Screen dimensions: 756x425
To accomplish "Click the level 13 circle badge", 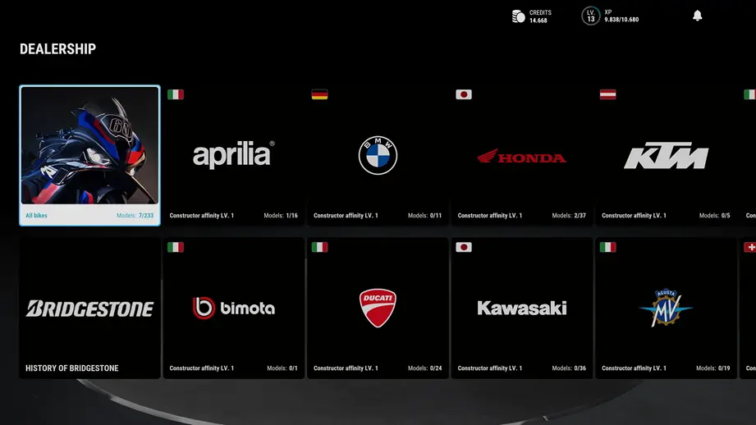I will [591, 16].
